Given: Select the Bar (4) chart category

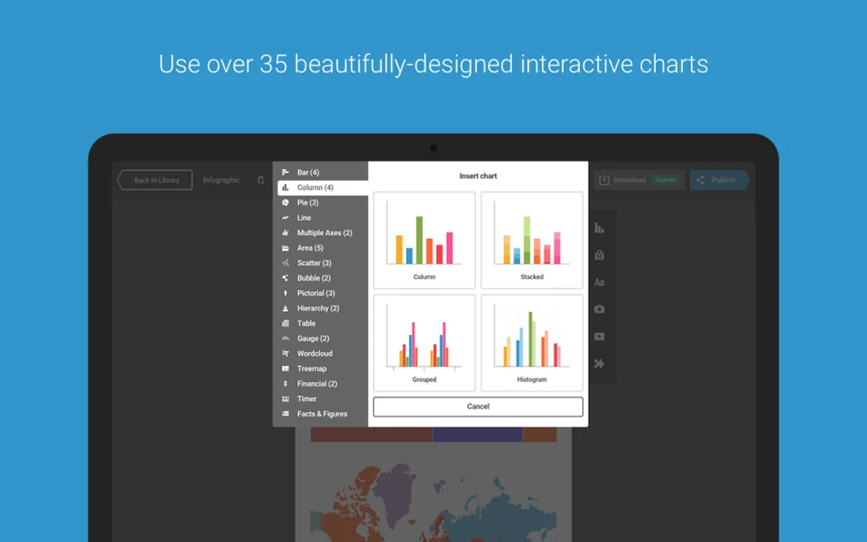Looking at the screenshot, I should [x=320, y=173].
